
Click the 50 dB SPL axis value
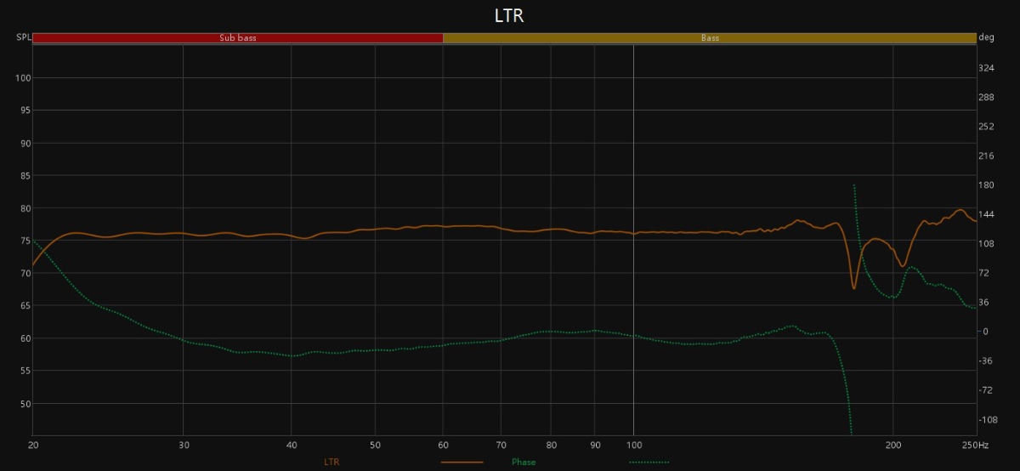(x=23, y=403)
